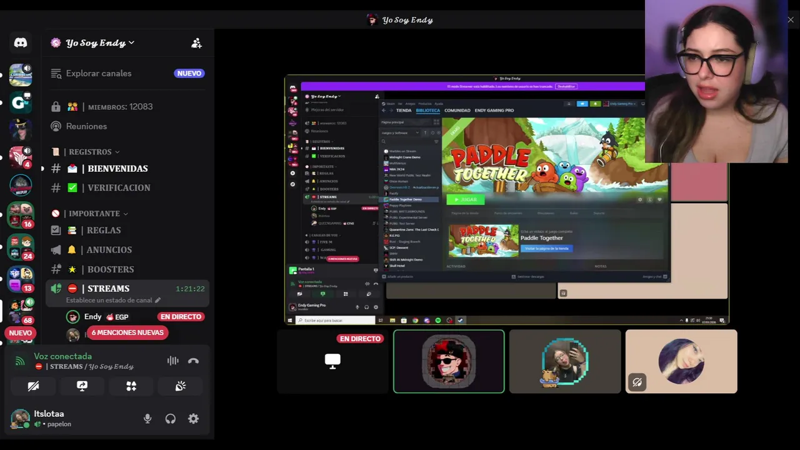Select the STREAMS voice channel
800x450 pixels.
coord(128,294)
